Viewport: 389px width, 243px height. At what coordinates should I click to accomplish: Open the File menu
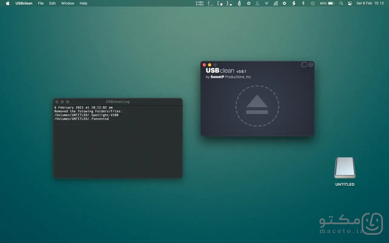(x=41, y=3)
